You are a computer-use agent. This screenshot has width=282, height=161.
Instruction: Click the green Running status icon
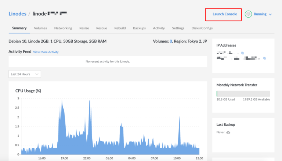249,14
